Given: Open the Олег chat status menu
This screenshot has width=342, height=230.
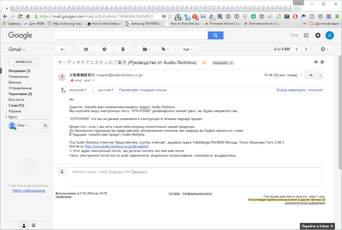Looking at the screenshot, I should [x=23, y=125].
